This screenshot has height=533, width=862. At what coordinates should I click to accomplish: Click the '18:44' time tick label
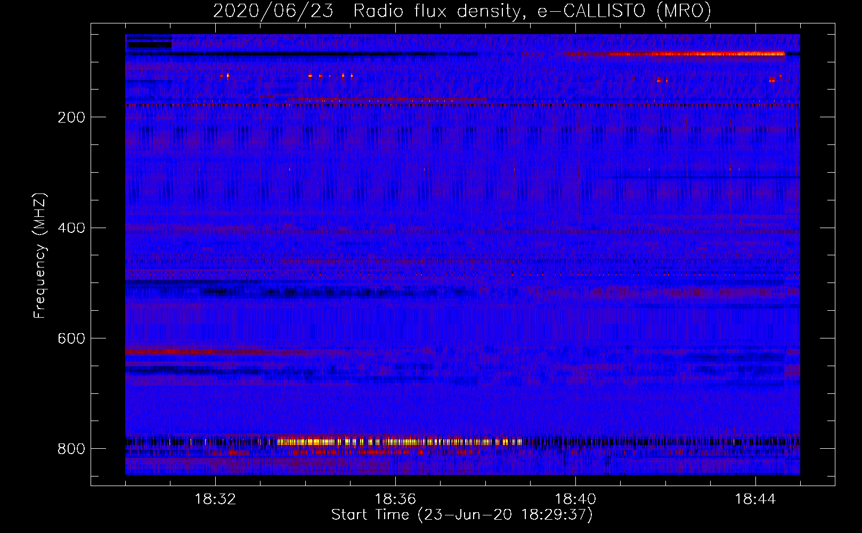click(755, 499)
